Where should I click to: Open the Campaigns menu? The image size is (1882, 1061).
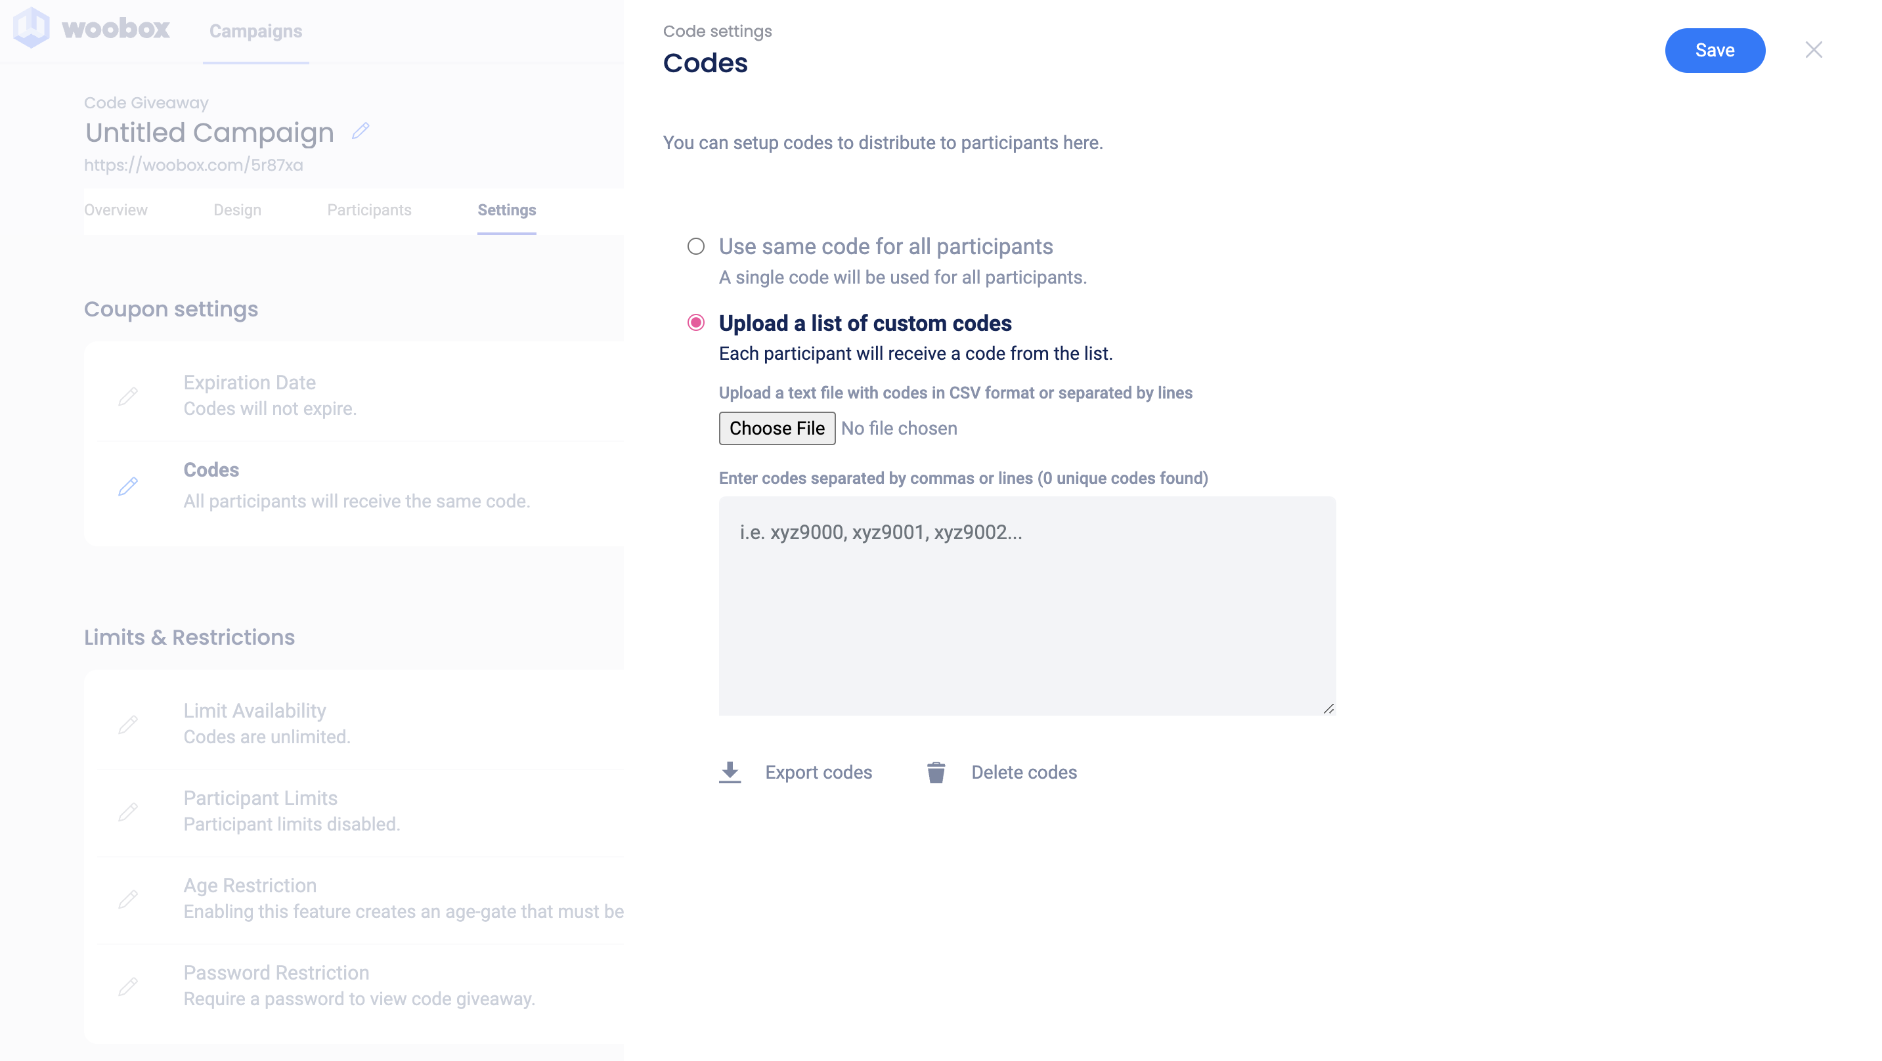pyautogui.click(x=255, y=32)
